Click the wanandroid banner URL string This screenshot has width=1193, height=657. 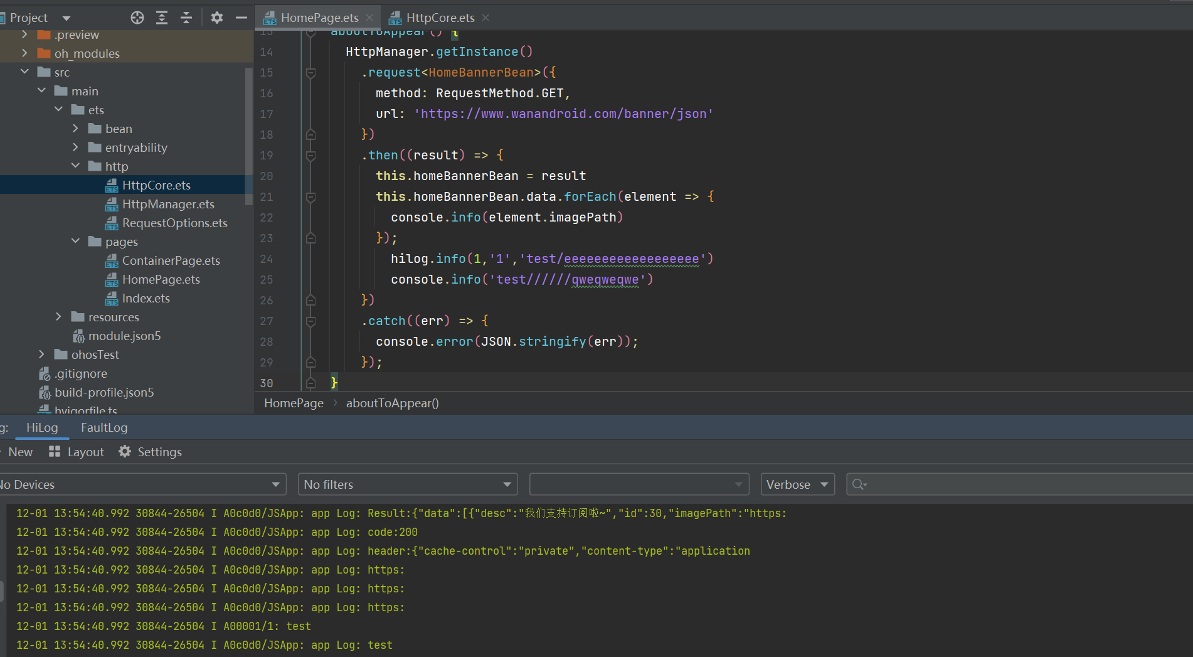[x=563, y=114]
